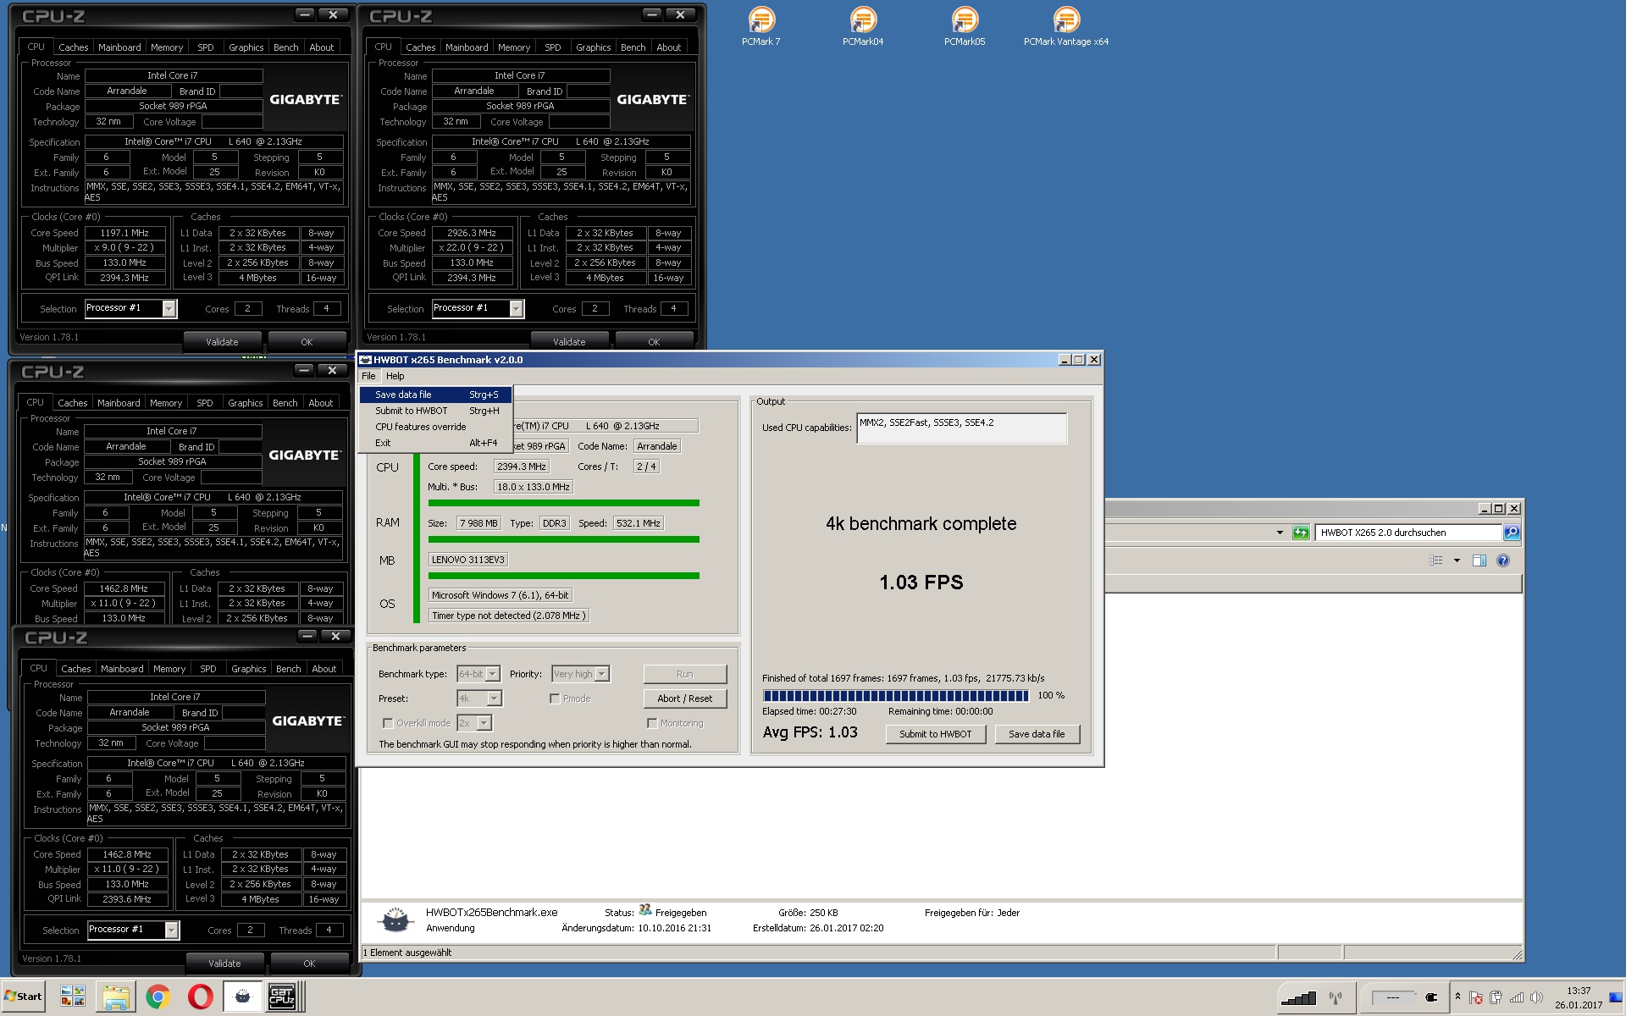Click the AC power plug toolbar icon
This screenshot has height=1016, width=1626.
pyautogui.click(x=1431, y=997)
